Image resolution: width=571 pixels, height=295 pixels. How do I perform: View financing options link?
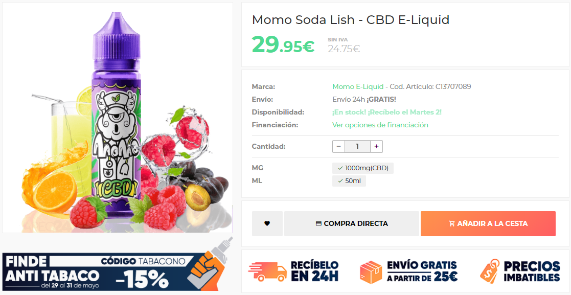click(x=380, y=125)
